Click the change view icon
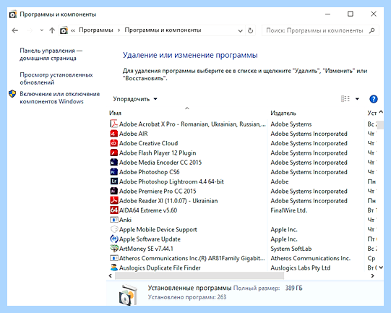This screenshot has height=313, width=391. [x=345, y=99]
